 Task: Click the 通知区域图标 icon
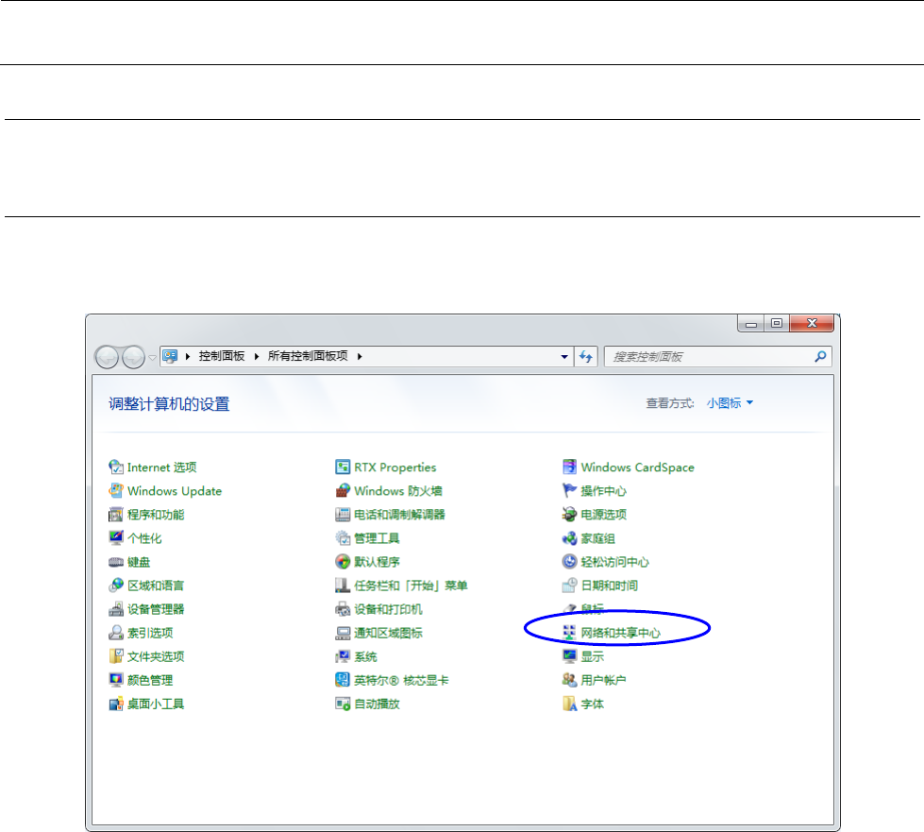[x=343, y=633]
